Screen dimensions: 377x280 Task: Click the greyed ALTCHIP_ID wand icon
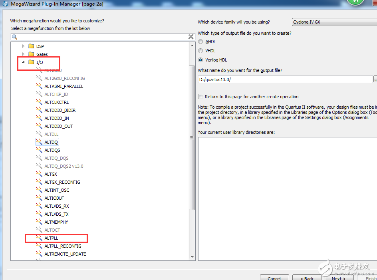pos(39,94)
